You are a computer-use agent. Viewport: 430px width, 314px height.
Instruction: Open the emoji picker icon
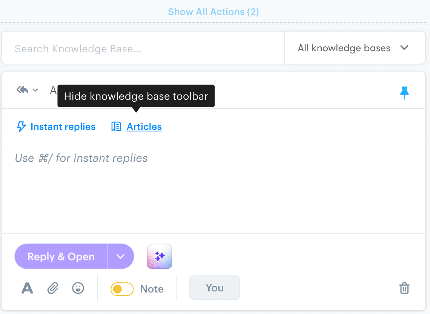pyautogui.click(x=78, y=288)
